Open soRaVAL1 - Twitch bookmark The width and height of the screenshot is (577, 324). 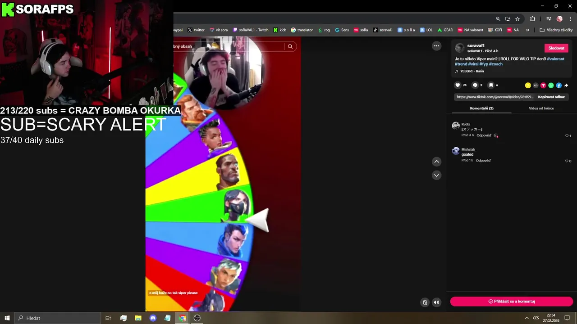click(251, 30)
